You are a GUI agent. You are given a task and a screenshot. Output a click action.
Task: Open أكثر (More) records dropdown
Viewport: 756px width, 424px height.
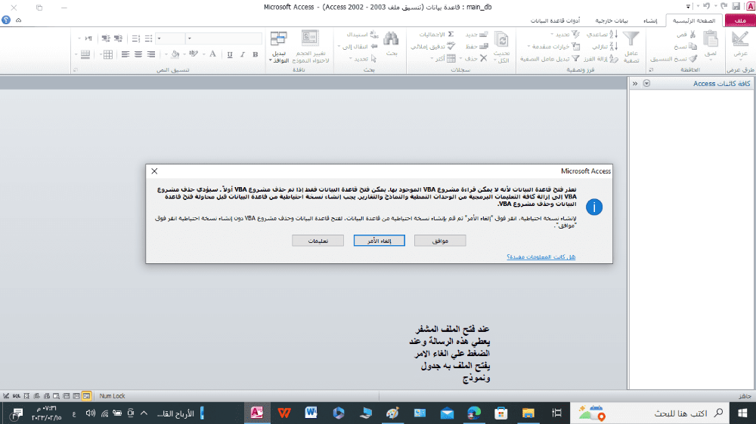[x=443, y=59]
